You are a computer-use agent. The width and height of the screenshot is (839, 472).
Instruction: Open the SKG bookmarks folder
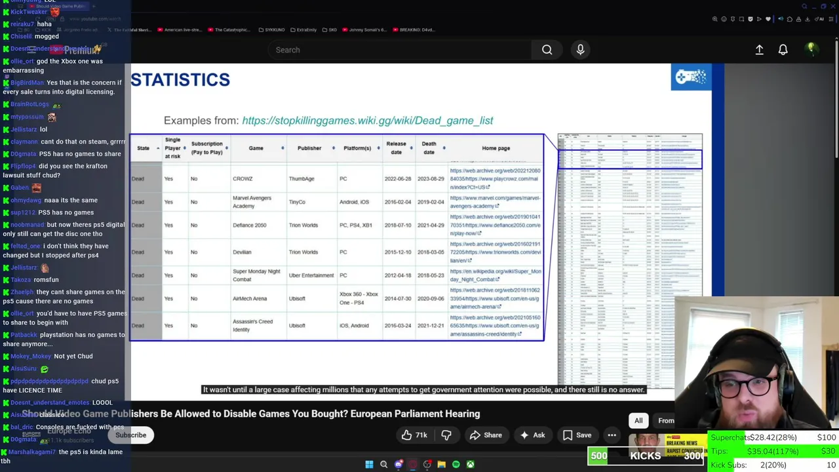329,29
